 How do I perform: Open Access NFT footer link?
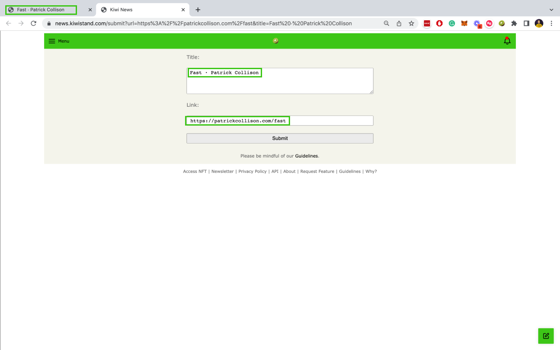click(x=195, y=171)
